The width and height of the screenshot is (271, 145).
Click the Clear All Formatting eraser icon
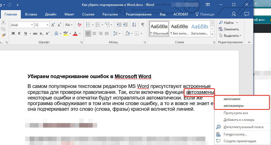coord(79,25)
